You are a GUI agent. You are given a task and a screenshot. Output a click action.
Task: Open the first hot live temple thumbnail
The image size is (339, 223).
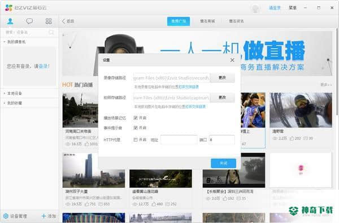(80, 110)
